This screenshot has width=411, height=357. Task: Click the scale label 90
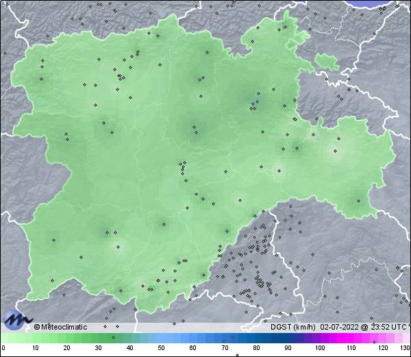[x=288, y=348]
